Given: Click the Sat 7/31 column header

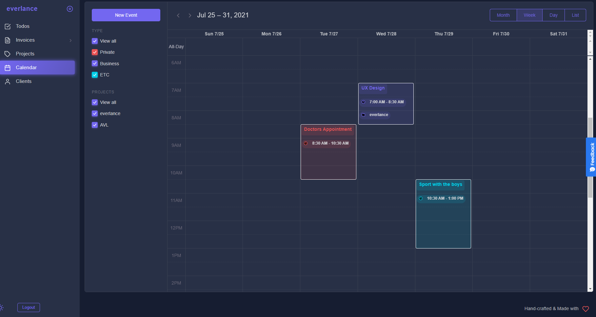Looking at the screenshot, I should pyautogui.click(x=559, y=34).
